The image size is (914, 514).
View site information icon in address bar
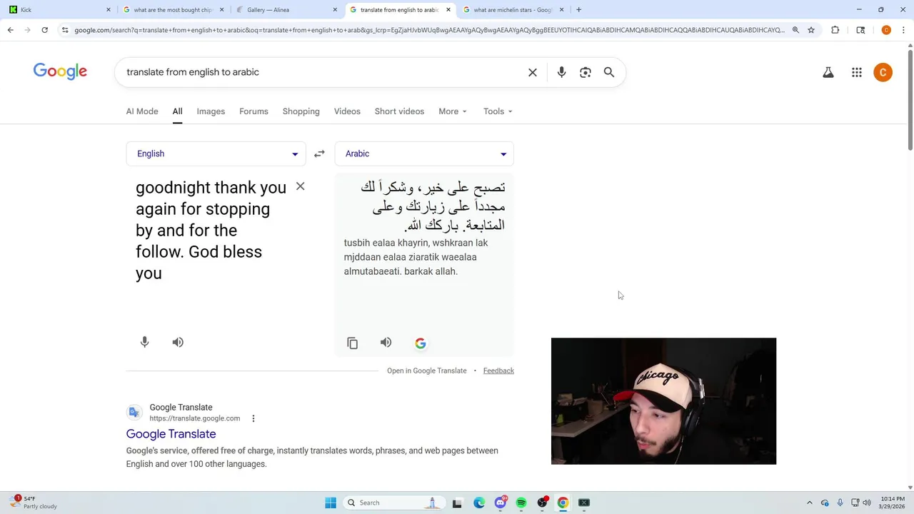click(x=65, y=30)
